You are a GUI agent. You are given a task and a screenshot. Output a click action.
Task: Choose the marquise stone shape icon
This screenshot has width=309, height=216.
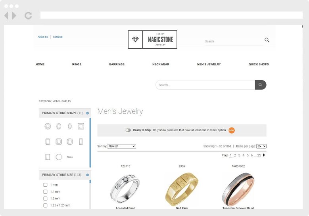[70, 126]
